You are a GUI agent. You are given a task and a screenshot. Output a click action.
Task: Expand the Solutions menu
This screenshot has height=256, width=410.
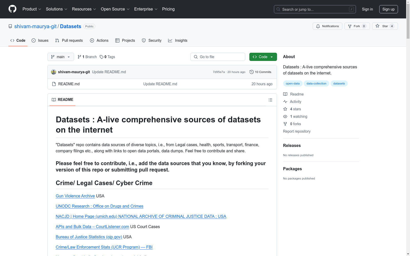(57, 9)
